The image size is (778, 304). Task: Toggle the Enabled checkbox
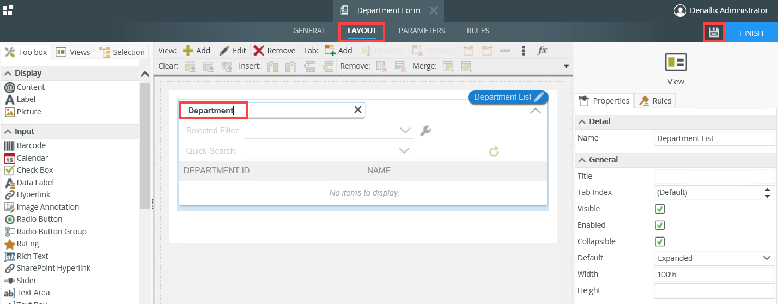(x=660, y=225)
